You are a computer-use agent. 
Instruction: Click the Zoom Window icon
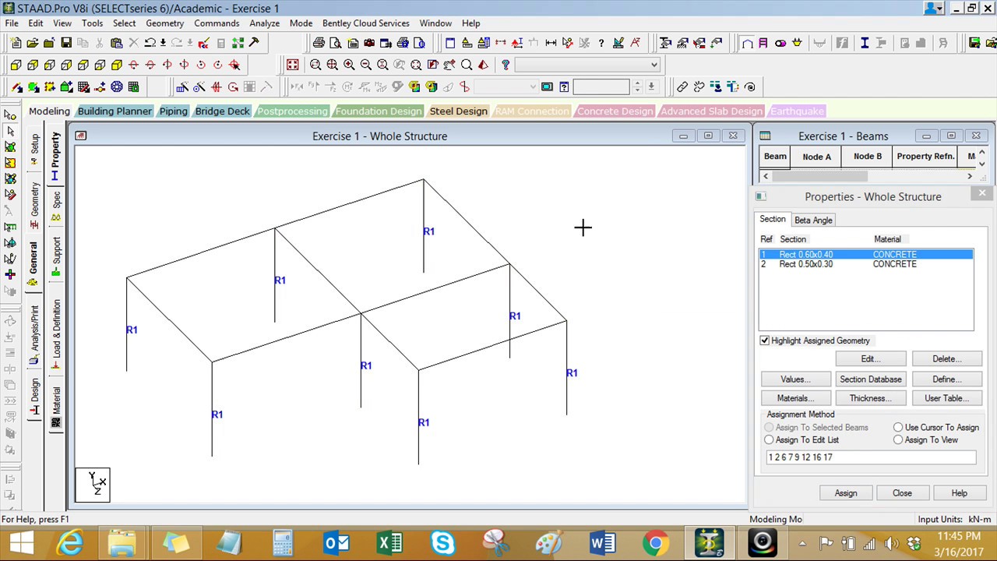point(315,65)
